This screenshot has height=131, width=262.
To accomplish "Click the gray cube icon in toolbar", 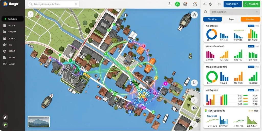I will click(185, 4).
